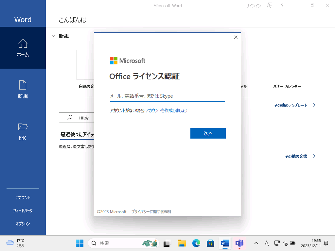Image resolution: width=335 pixels, height=251 pixels.
Task: Minimize the Word window
Action: [x=297, y=5]
